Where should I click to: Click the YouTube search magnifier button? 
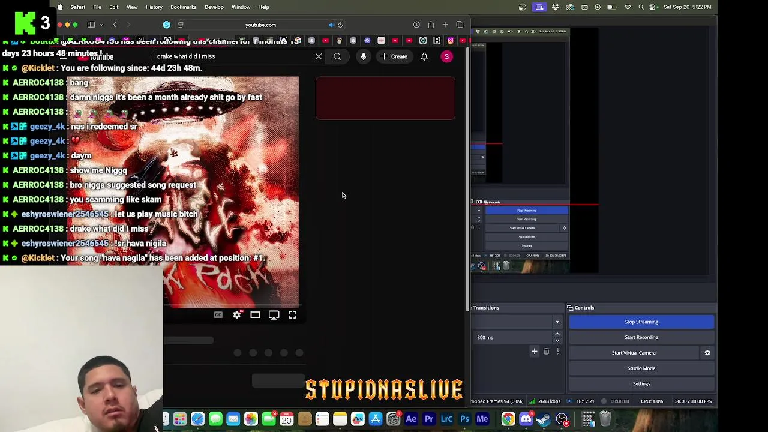[x=337, y=56]
